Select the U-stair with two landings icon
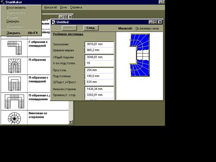The height and width of the screenshot is (162, 216). pyautogui.click(x=14, y=101)
